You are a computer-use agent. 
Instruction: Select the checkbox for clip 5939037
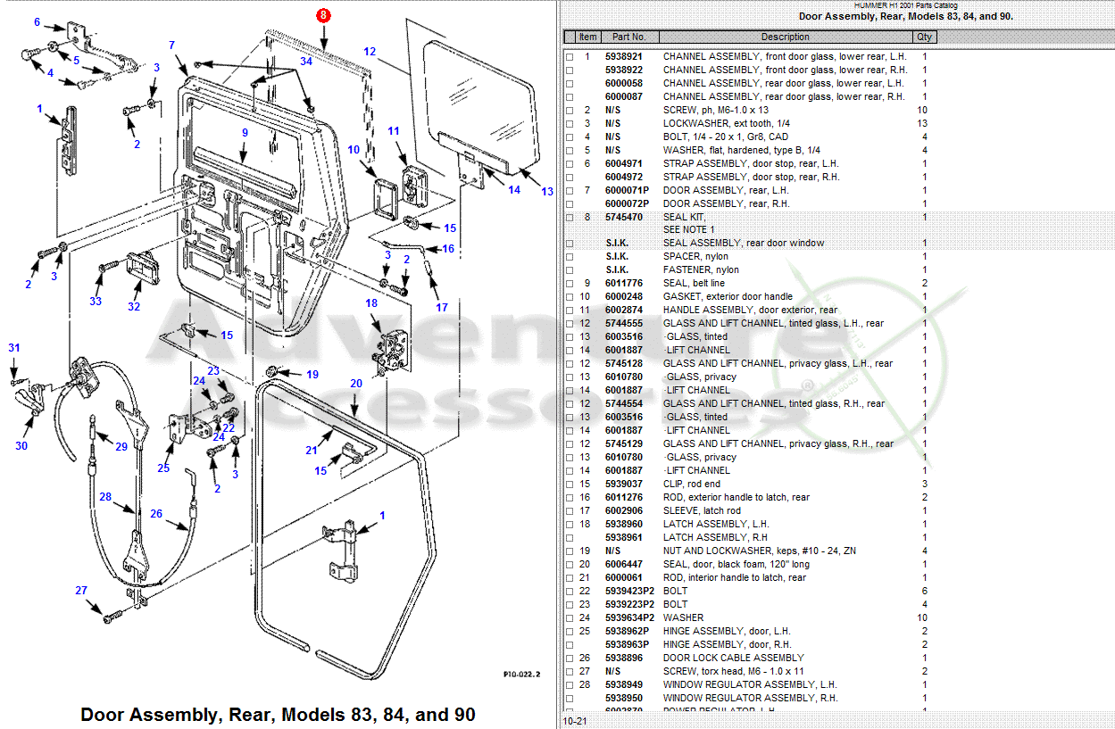(x=569, y=485)
